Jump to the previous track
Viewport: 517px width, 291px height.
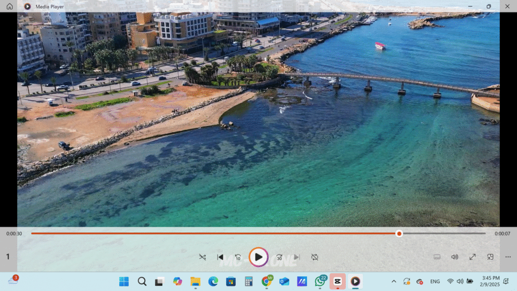[x=221, y=257]
